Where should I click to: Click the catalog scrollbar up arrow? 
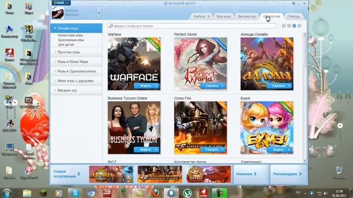tap(304, 34)
